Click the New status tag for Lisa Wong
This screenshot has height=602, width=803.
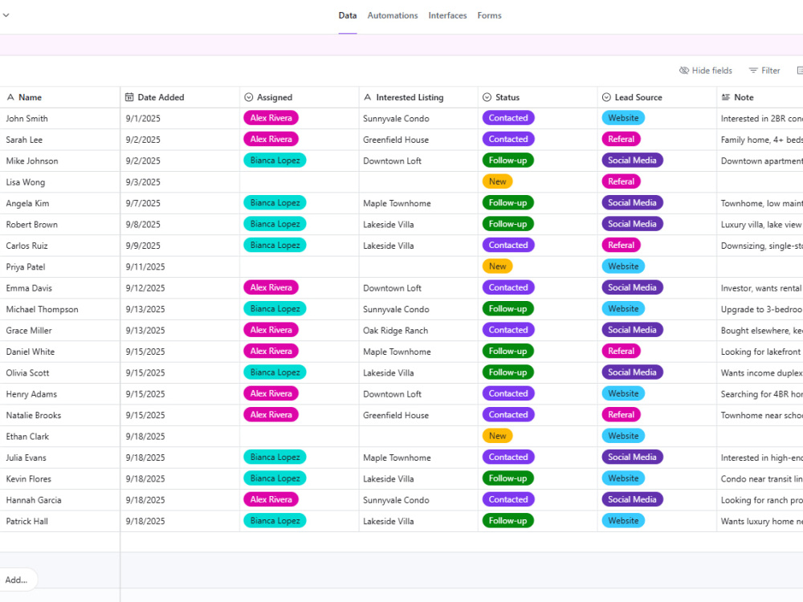click(x=497, y=181)
